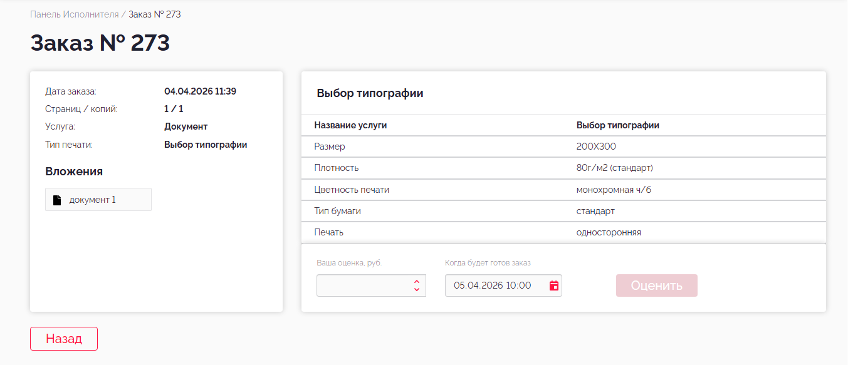848x365 pixels.
Task: Click the Вложения section heading
Action: 74,172
